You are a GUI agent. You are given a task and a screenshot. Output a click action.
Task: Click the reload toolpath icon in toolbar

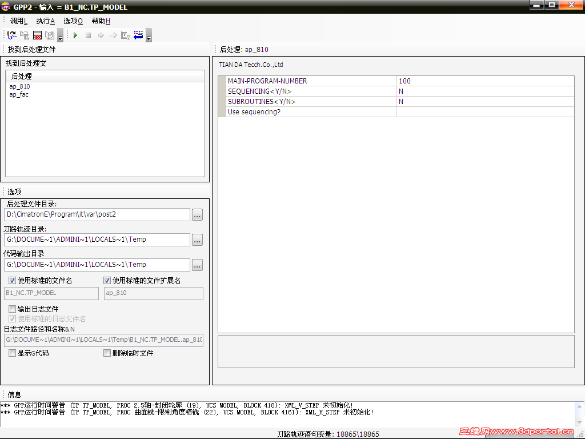12,35
